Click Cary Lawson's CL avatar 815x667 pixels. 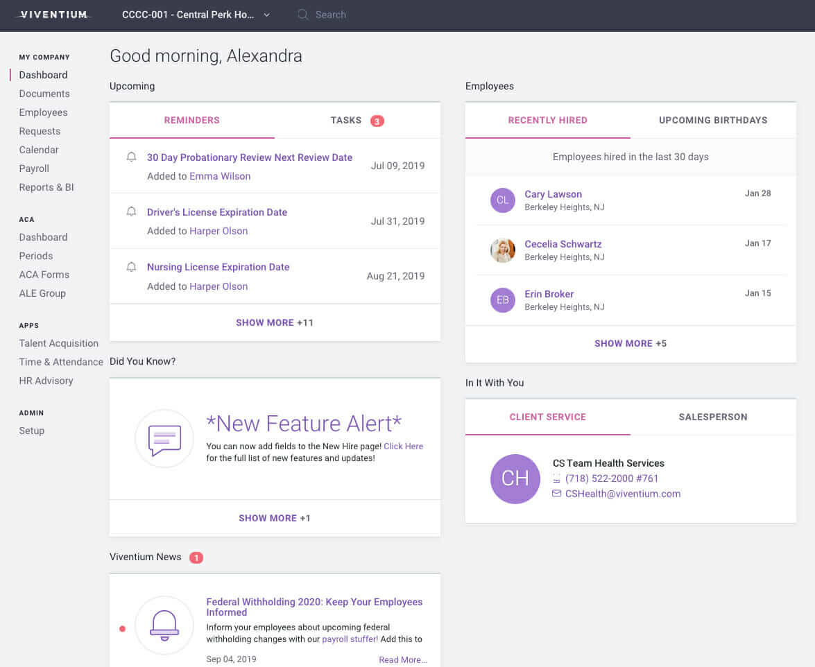click(x=503, y=200)
